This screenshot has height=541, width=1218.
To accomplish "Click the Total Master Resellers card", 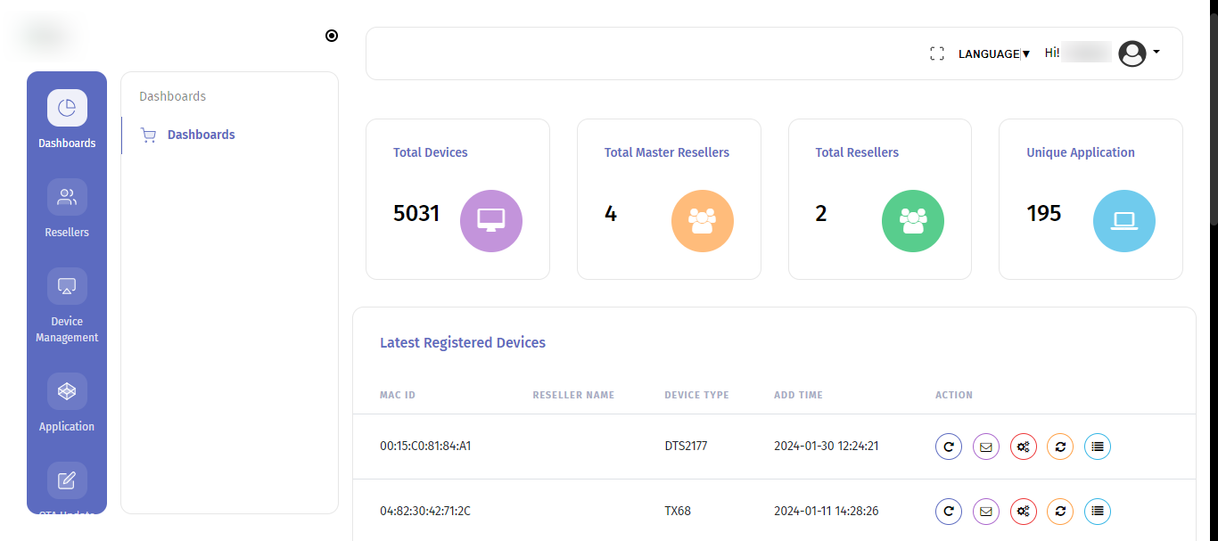I will 669,200.
